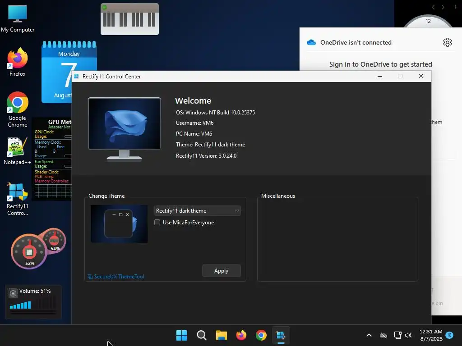
Task: Click the memory gauge showing 54%
Action: [55, 241]
